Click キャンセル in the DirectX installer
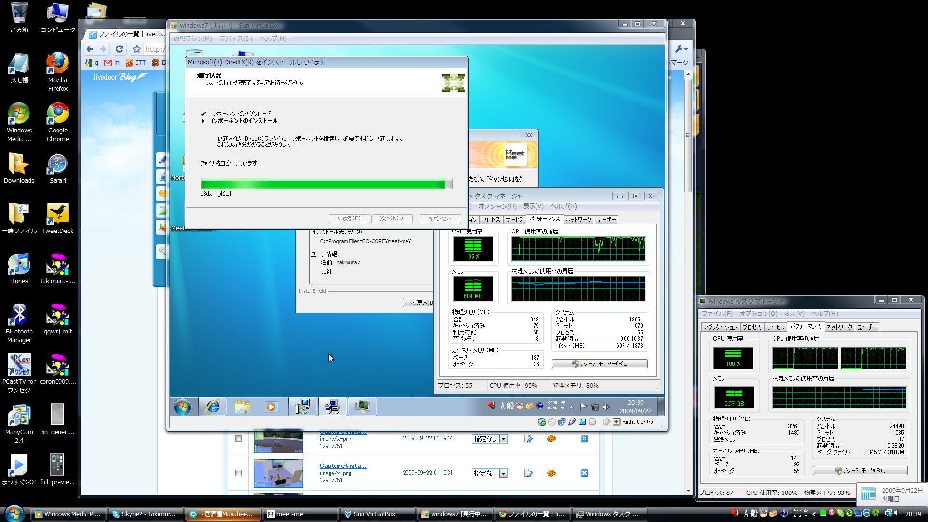928x522 pixels. point(440,218)
